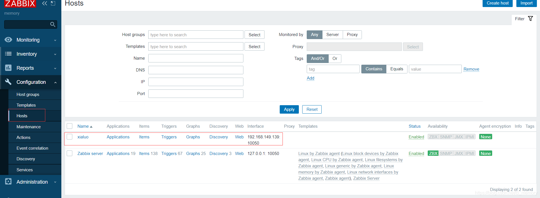Image resolution: width=540 pixels, height=198 pixels.
Task: Click Select next to Templates
Action: coord(254,46)
